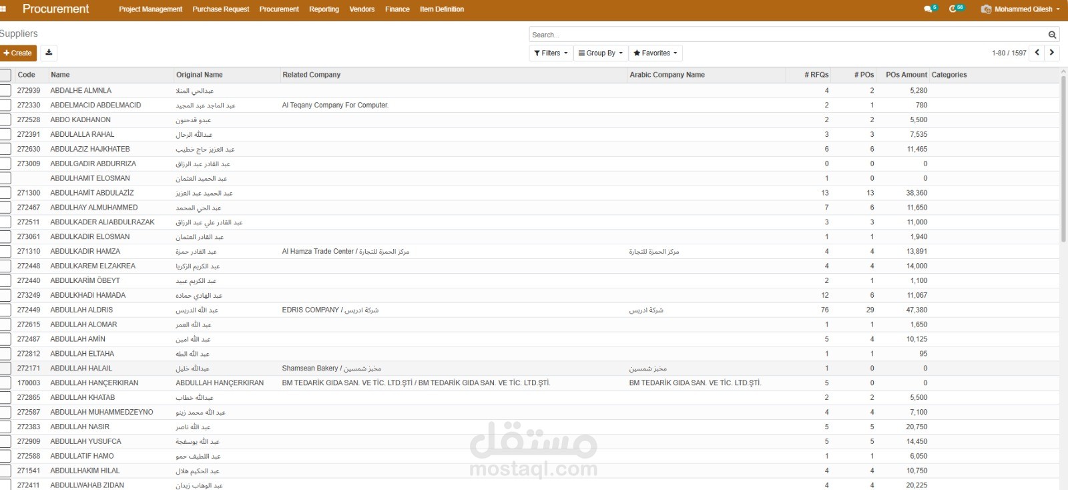Select checkbox for ABDELMACID ABDELMACID row
The width and height of the screenshot is (1068, 490).
[5, 105]
